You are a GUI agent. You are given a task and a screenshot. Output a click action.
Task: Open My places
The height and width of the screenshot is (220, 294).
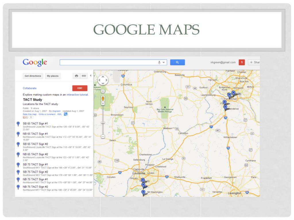click(x=53, y=76)
